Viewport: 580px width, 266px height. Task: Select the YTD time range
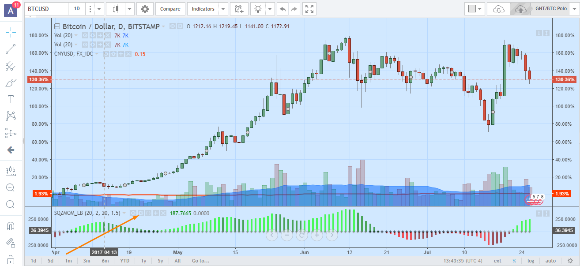pos(125,261)
